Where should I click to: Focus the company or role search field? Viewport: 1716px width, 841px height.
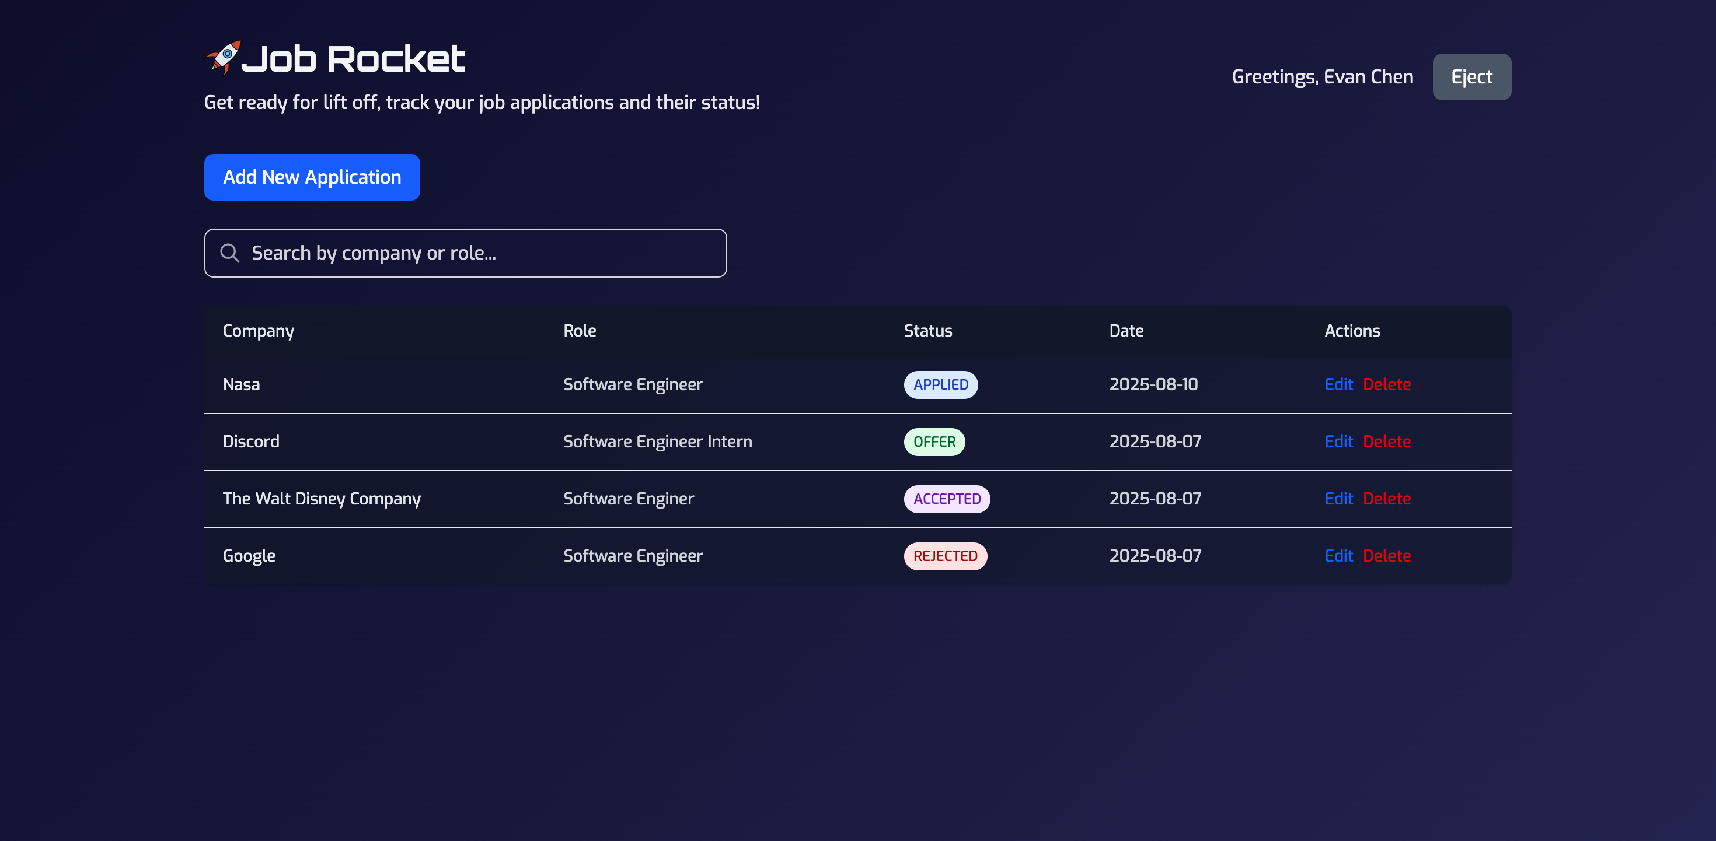(480, 253)
